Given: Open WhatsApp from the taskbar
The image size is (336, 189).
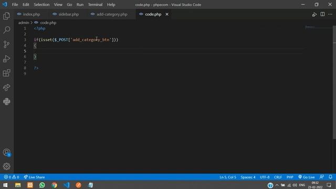Looking at the screenshot, I should tap(42, 185).
